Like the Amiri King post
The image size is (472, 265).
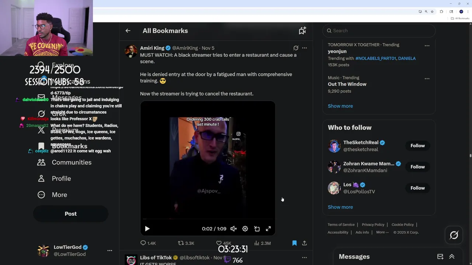click(x=223, y=243)
